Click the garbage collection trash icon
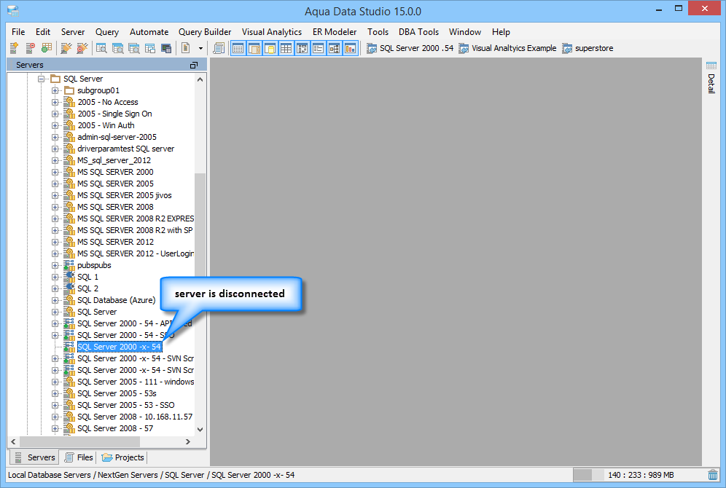 (713, 475)
